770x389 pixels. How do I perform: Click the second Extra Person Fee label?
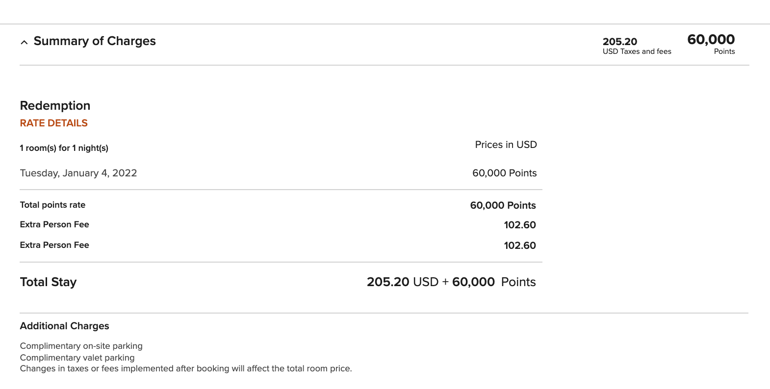pyautogui.click(x=54, y=245)
